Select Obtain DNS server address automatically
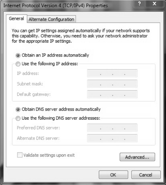 pos(18,109)
